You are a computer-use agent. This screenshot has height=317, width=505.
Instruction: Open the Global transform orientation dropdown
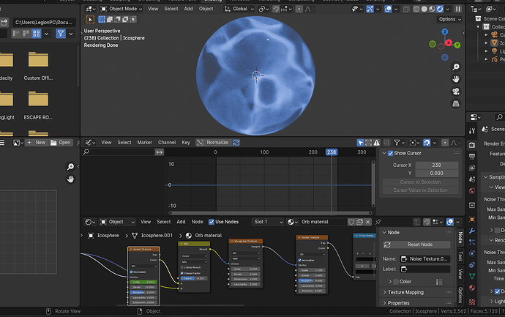[x=239, y=9]
